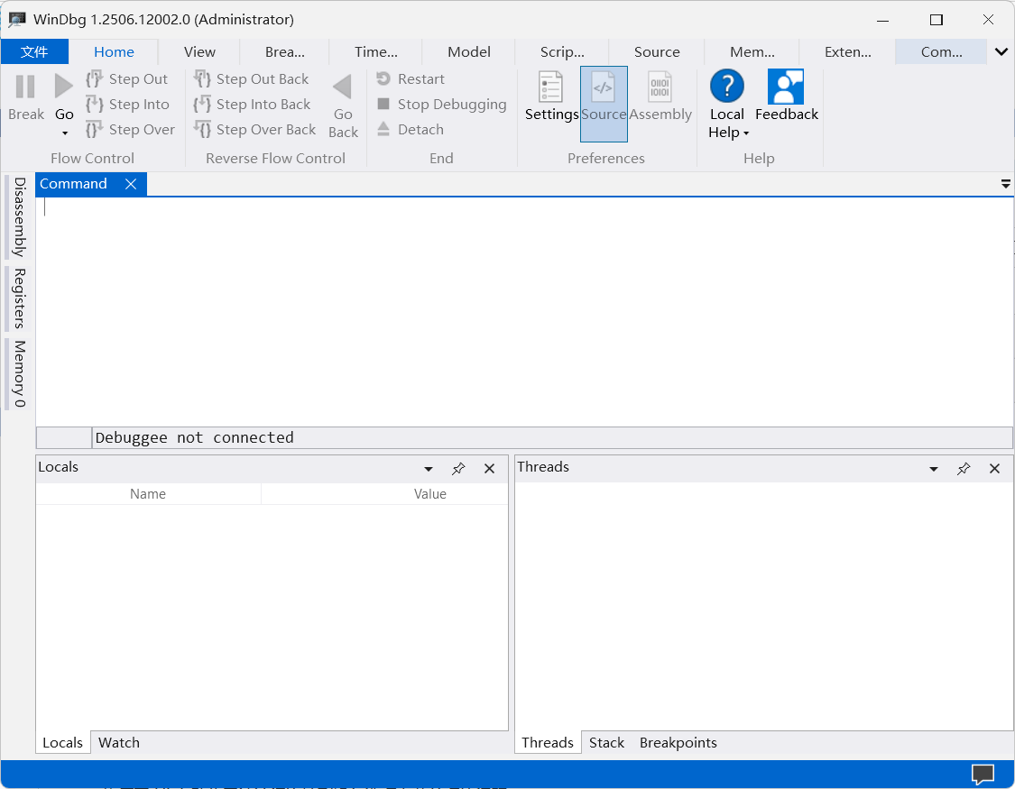Switch to the Watch tab
This screenshot has width=1015, height=789.
(118, 743)
